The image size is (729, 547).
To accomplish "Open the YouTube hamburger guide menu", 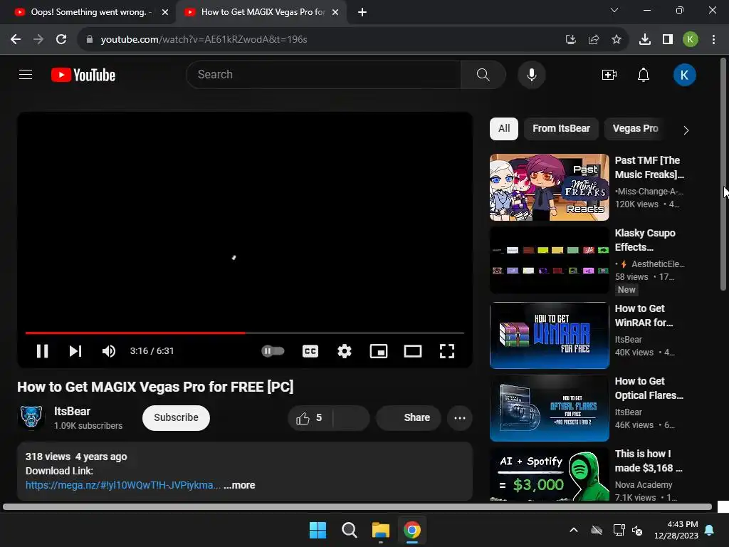I will click(x=26, y=74).
